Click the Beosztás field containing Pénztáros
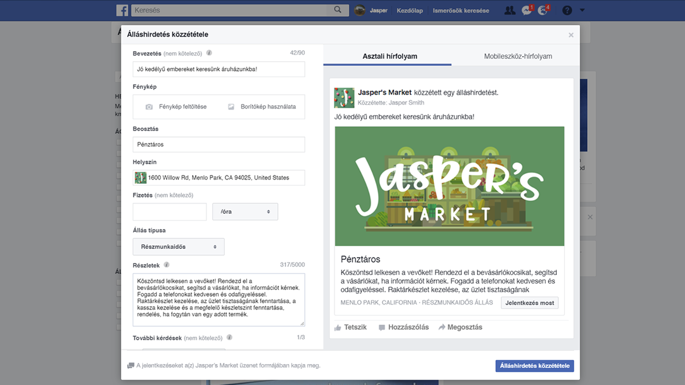Screen dimensions: 685x385 coord(219,144)
